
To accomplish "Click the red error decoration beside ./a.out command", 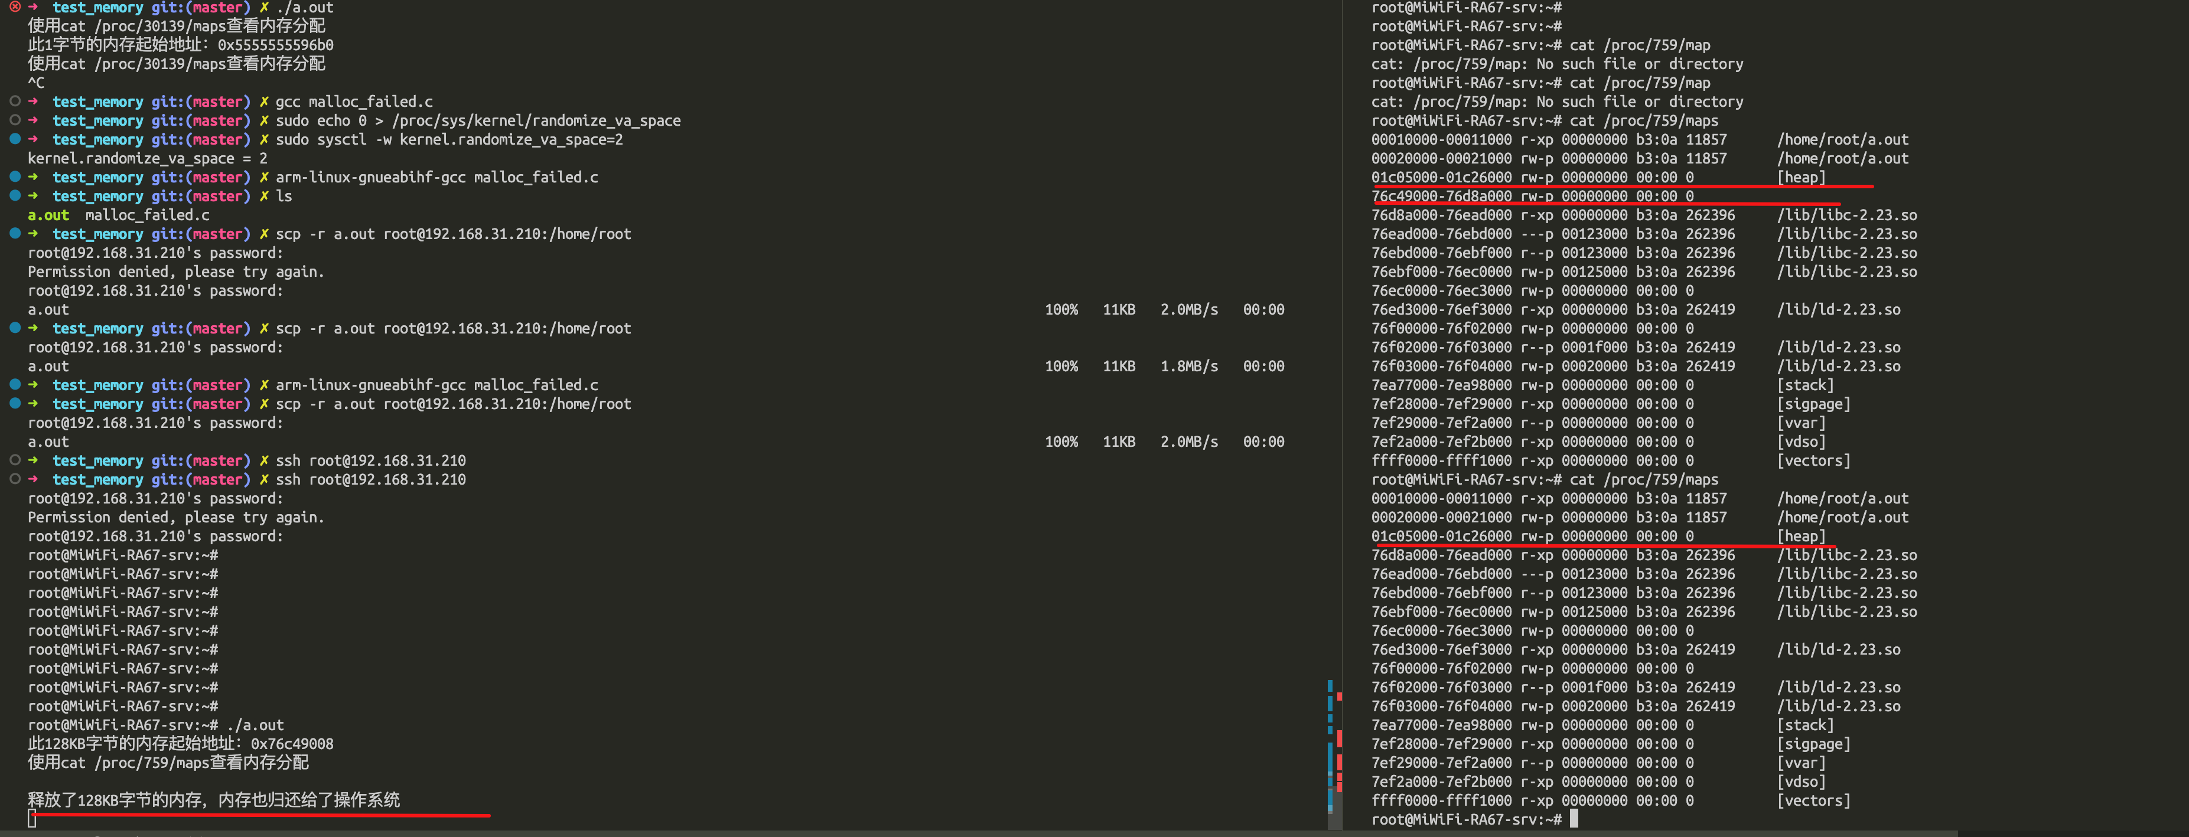I will click(14, 7).
